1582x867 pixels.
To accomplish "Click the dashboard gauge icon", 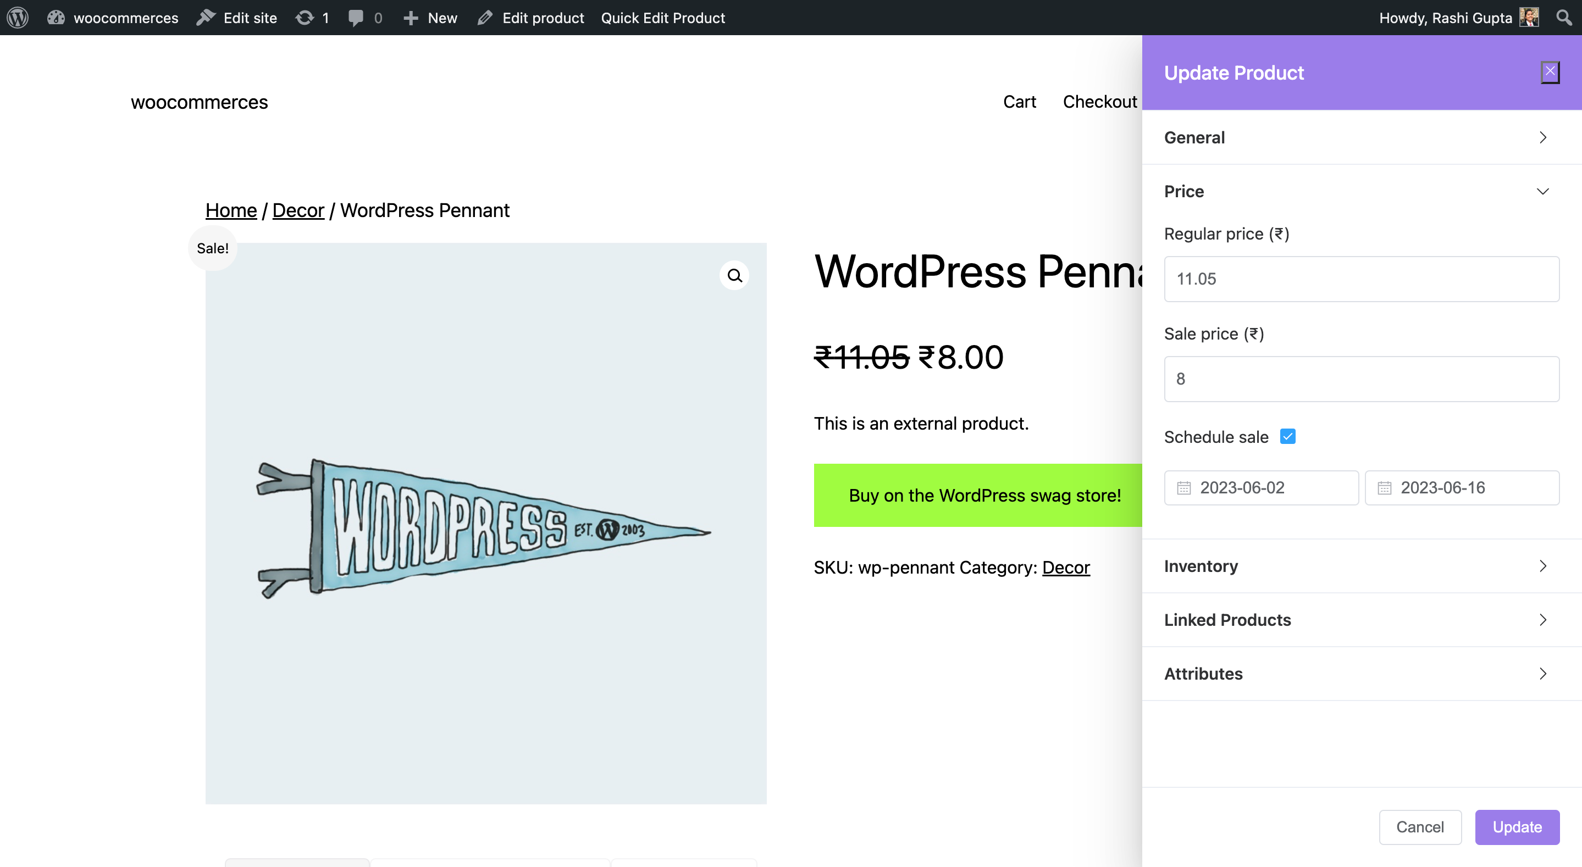I will 56,18.
